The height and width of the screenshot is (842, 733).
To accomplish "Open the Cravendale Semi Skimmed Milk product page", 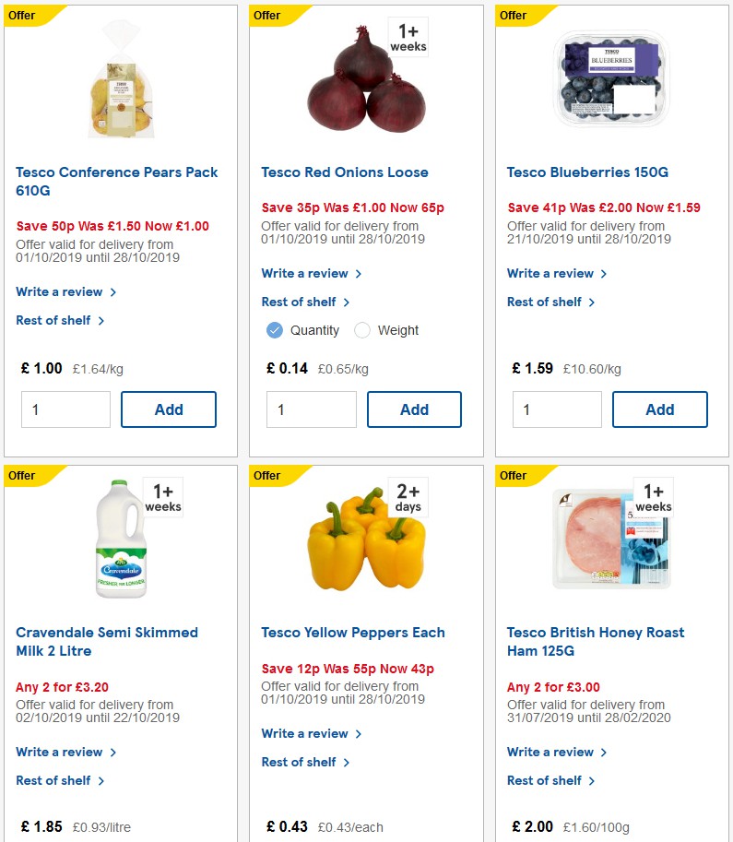I will tap(106, 641).
